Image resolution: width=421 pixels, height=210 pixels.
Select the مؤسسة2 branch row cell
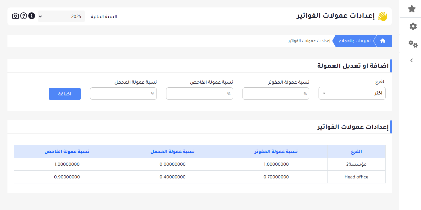click(x=356, y=164)
